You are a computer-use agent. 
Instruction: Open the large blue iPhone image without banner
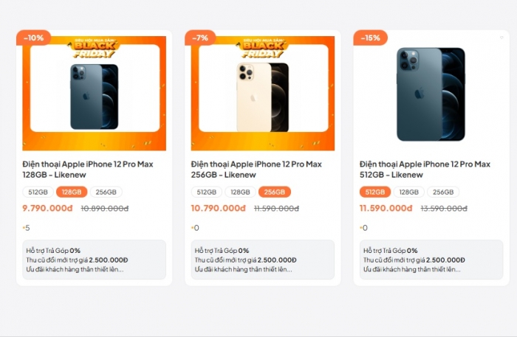click(431, 94)
